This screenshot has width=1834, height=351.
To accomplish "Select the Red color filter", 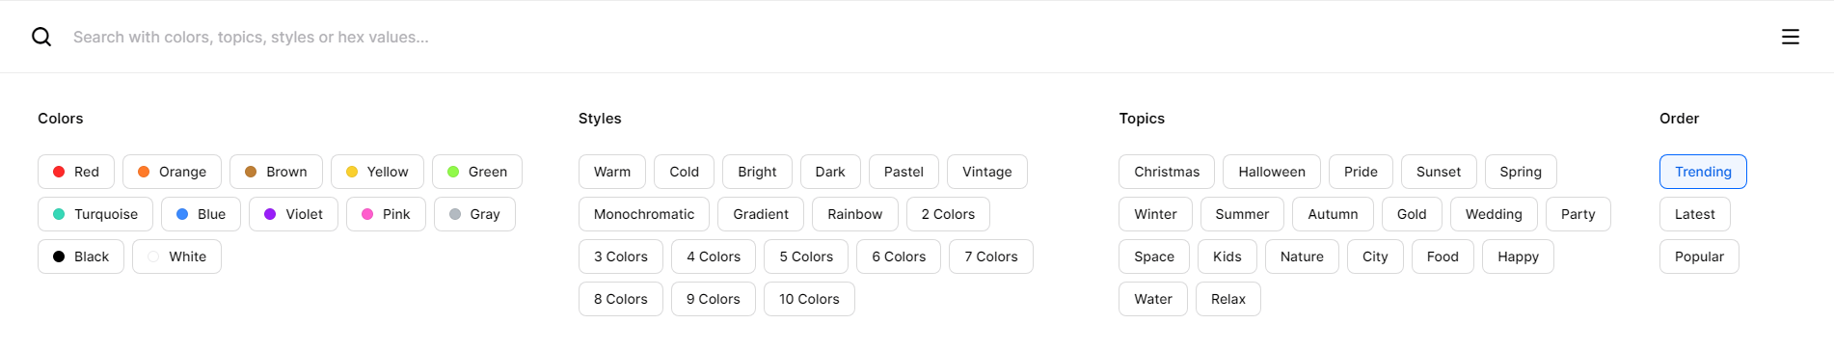I will pos(76,172).
